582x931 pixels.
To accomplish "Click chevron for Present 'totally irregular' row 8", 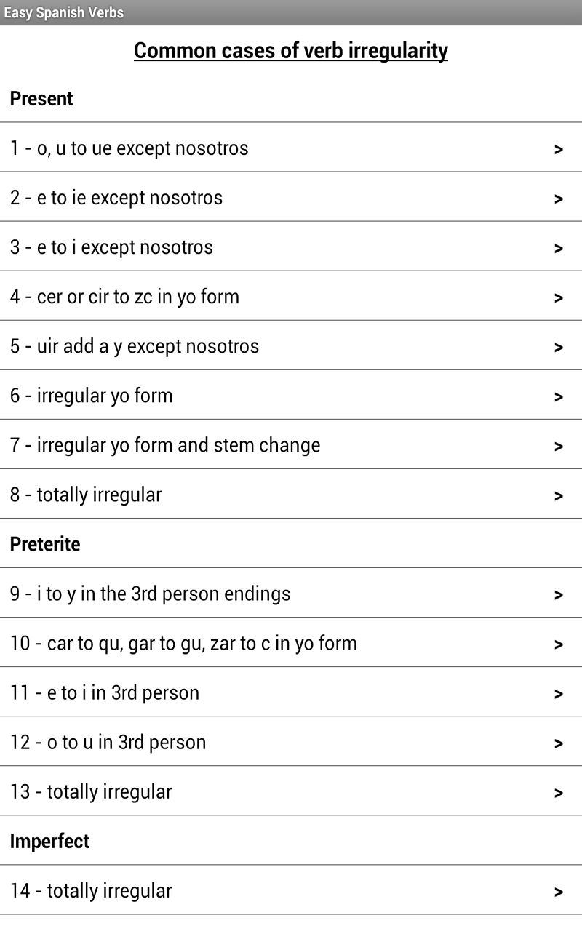I will pos(558,495).
